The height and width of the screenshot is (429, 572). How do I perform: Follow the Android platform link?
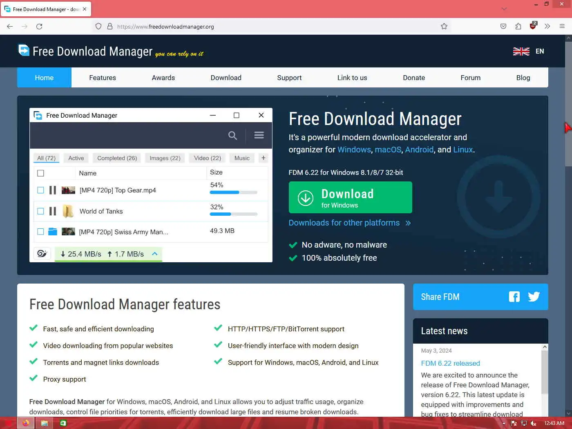tap(419, 150)
